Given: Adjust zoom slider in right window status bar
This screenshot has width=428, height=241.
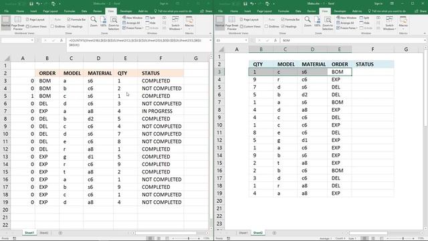Looking at the screenshot, I should 403,238.
